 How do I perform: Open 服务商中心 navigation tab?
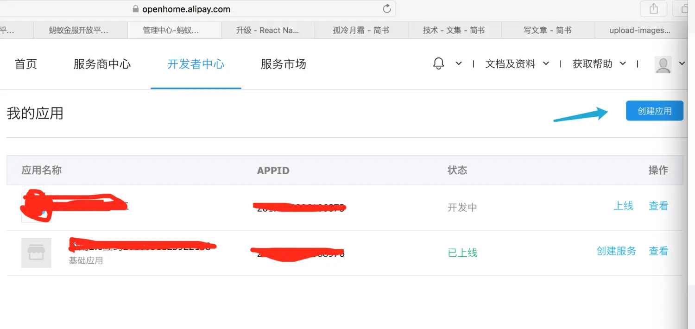point(102,64)
